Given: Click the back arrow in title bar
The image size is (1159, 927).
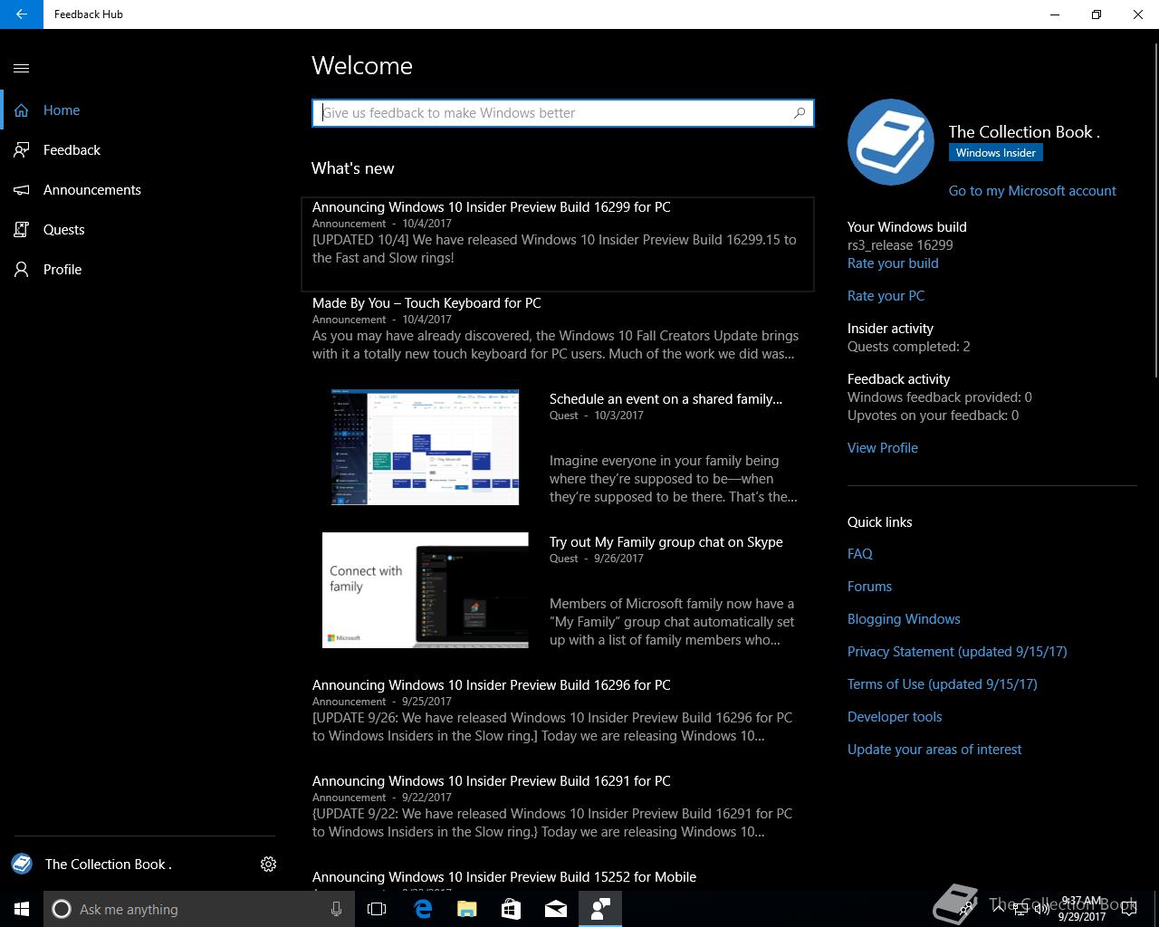Looking at the screenshot, I should (x=22, y=14).
